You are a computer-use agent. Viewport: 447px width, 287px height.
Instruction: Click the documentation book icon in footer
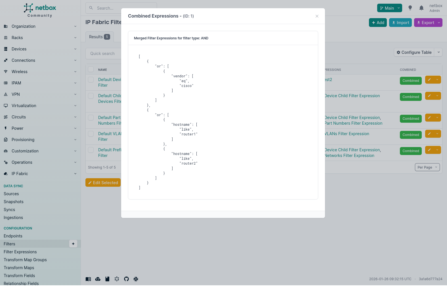click(88, 279)
